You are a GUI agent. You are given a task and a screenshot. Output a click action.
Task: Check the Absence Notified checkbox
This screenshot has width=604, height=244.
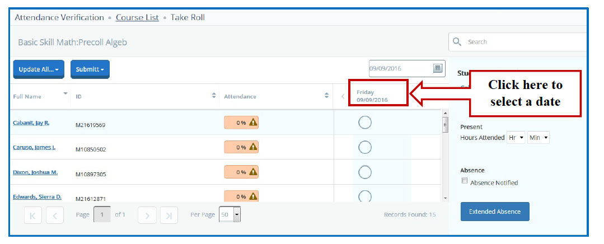coord(464,181)
